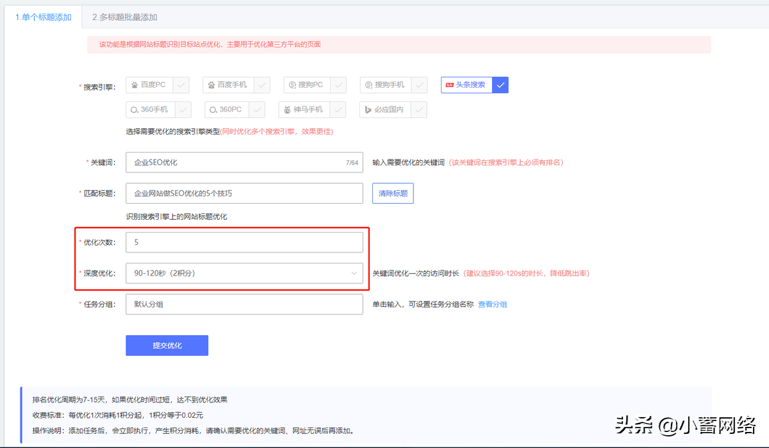
Task: Open the 任务分组 group selection field
Action: point(244,304)
